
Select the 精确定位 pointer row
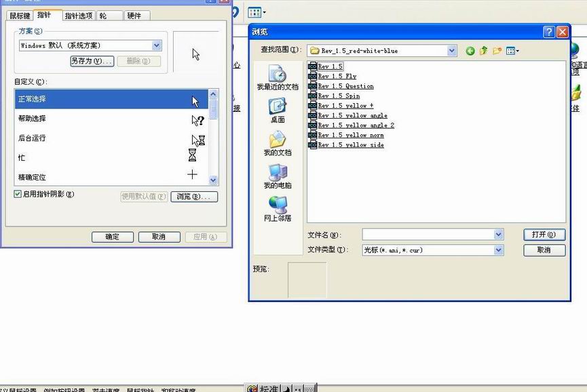(111, 176)
